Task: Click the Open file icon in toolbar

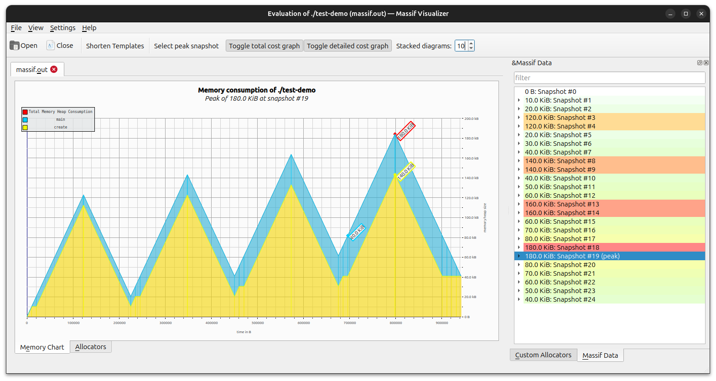Action: click(x=15, y=46)
